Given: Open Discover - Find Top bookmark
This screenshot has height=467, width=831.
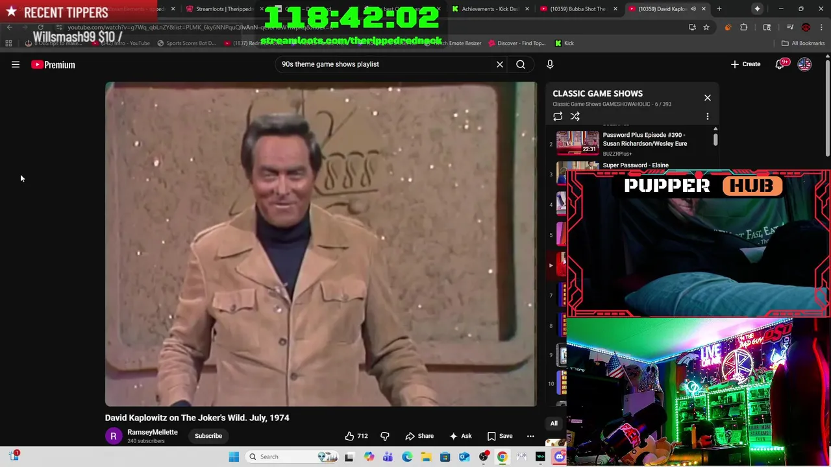Looking at the screenshot, I should 516,43.
